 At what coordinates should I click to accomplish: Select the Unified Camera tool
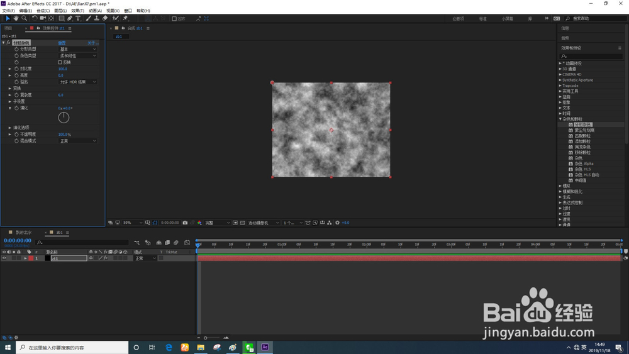(x=43, y=18)
